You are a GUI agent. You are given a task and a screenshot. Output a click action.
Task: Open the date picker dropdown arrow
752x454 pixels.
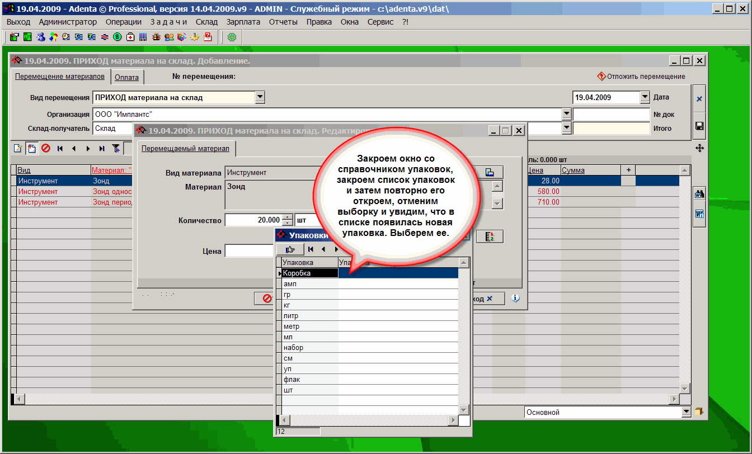tap(644, 97)
